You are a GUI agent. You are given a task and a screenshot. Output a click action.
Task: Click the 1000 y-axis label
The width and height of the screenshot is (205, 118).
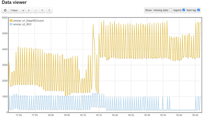[5, 97]
